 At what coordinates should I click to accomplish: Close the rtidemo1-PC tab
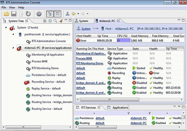(118, 21)
